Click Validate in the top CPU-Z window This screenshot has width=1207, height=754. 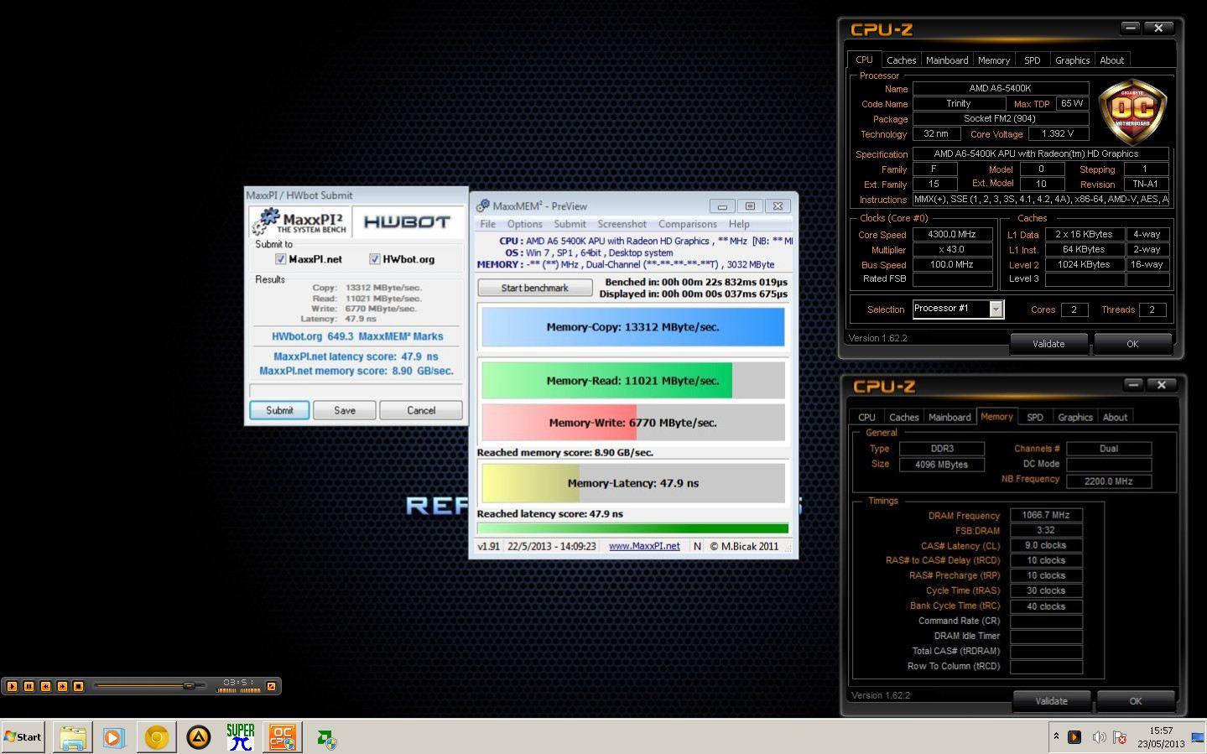[1048, 344]
